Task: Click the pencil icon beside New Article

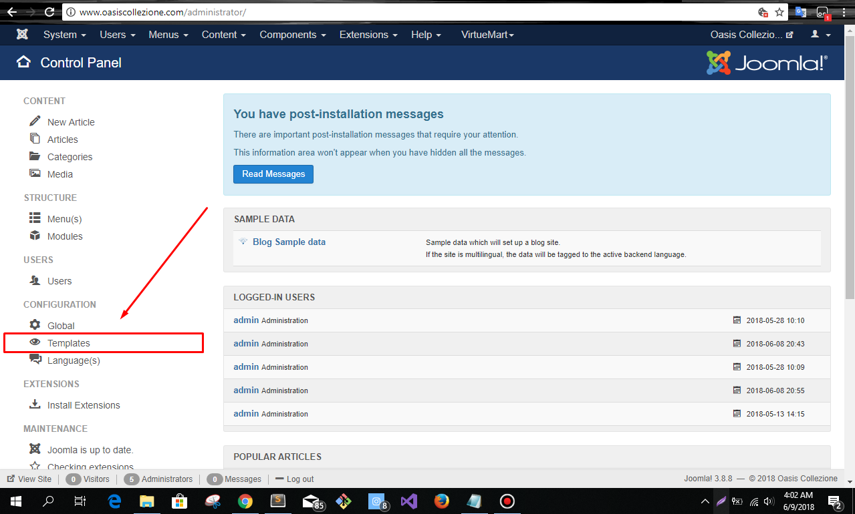Action: (35, 121)
